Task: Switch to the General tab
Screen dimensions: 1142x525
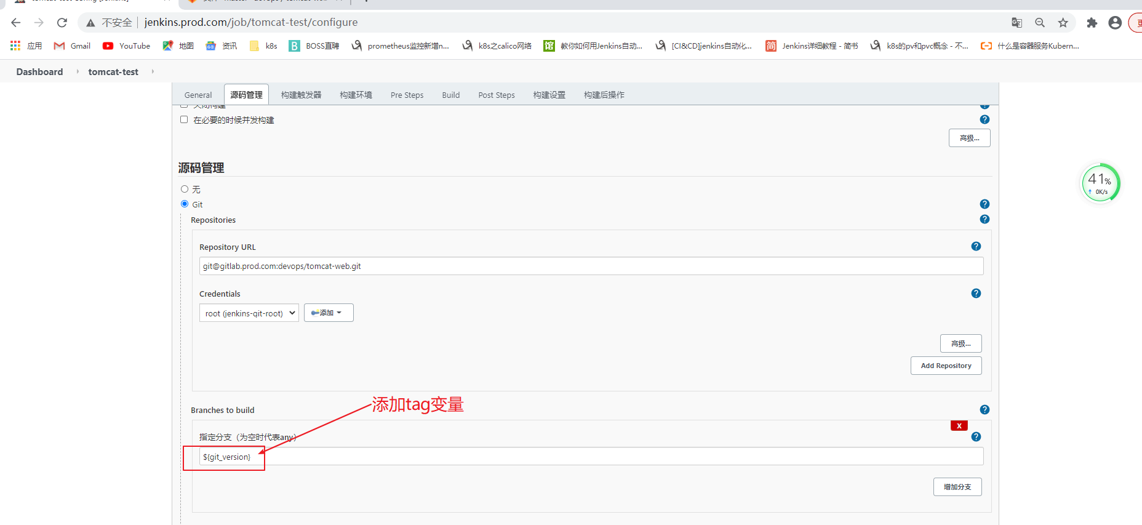Action: click(198, 95)
